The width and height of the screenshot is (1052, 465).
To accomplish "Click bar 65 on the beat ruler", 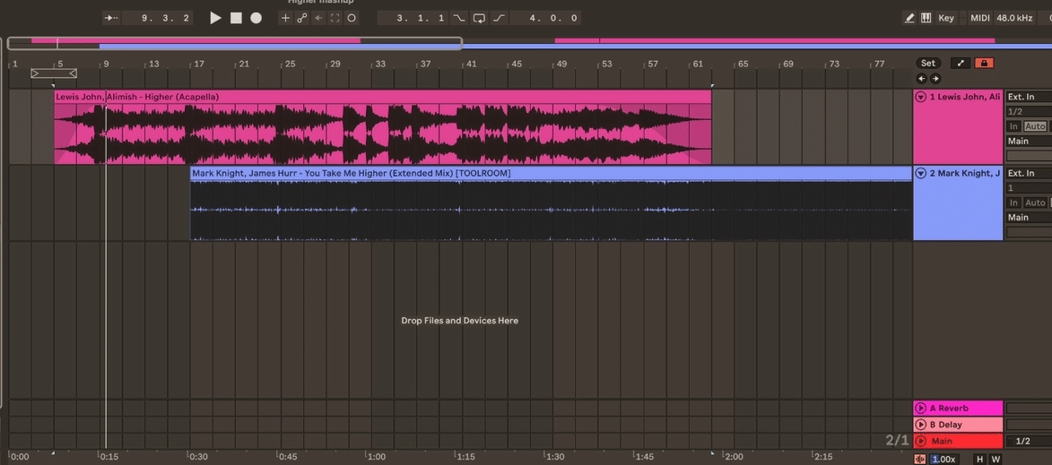I will tap(743, 64).
